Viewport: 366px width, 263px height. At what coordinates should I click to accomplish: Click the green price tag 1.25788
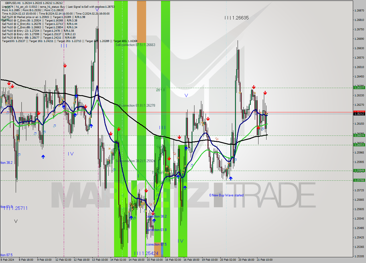tap(359, 180)
